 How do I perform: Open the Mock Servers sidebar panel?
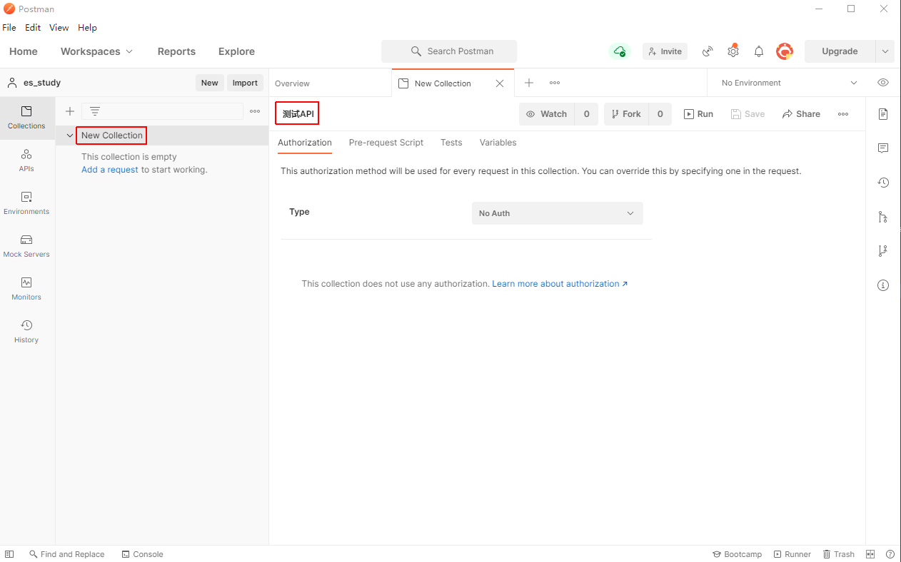tap(26, 245)
